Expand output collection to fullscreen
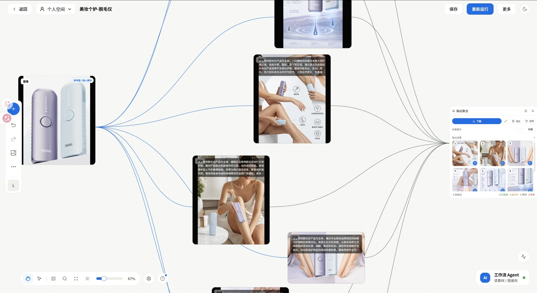Screen dimensions: 537x293 [506, 121]
